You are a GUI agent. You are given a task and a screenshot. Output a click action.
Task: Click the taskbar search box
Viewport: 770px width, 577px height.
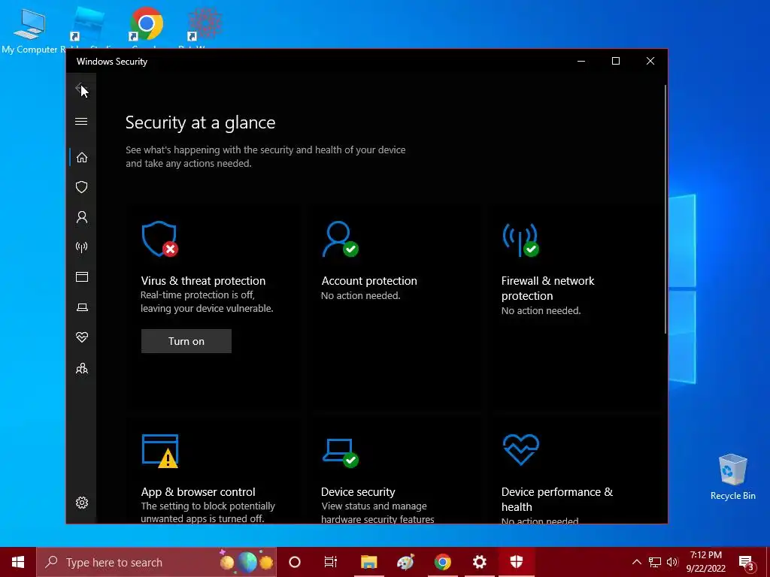[x=156, y=562]
